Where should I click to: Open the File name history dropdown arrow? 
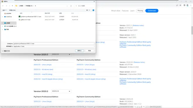pos(94,44)
